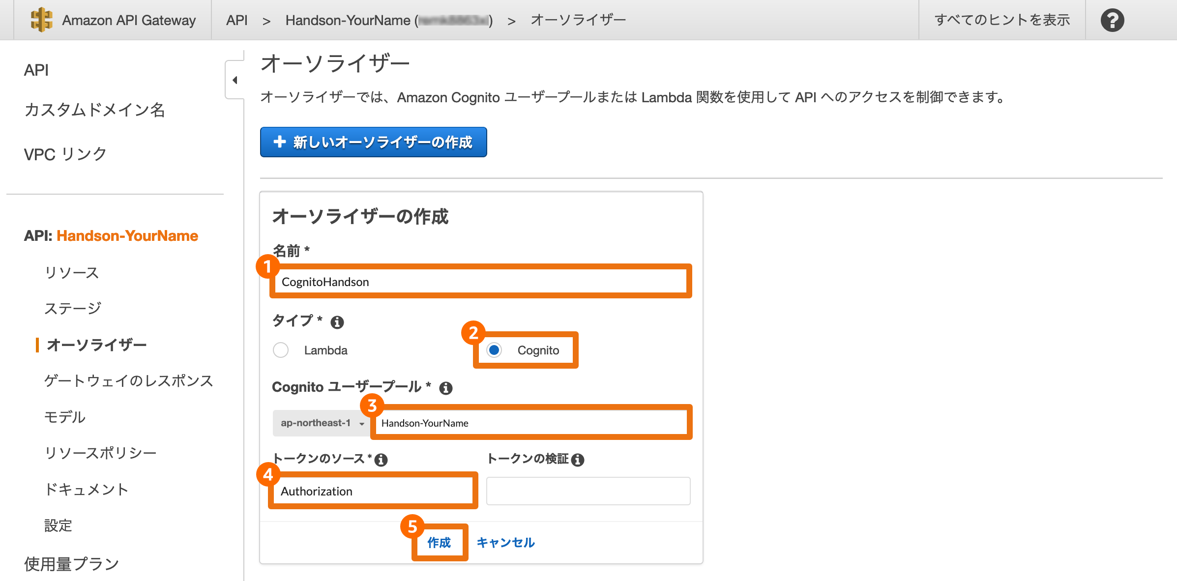Collapse the left sidebar with the arrow
1177x581 pixels.
(x=235, y=80)
